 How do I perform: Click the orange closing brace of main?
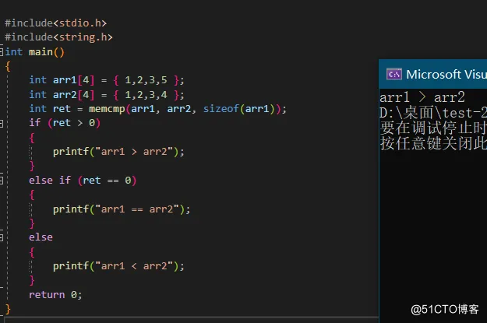pyautogui.click(x=8, y=309)
